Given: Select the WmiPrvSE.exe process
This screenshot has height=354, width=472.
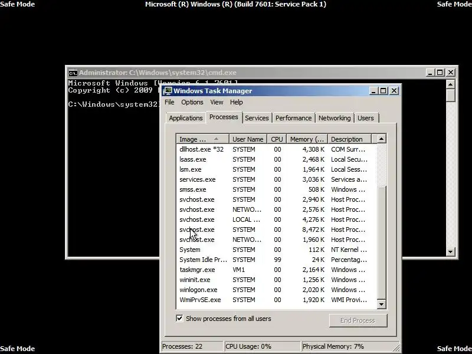Looking at the screenshot, I should (276, 300).
